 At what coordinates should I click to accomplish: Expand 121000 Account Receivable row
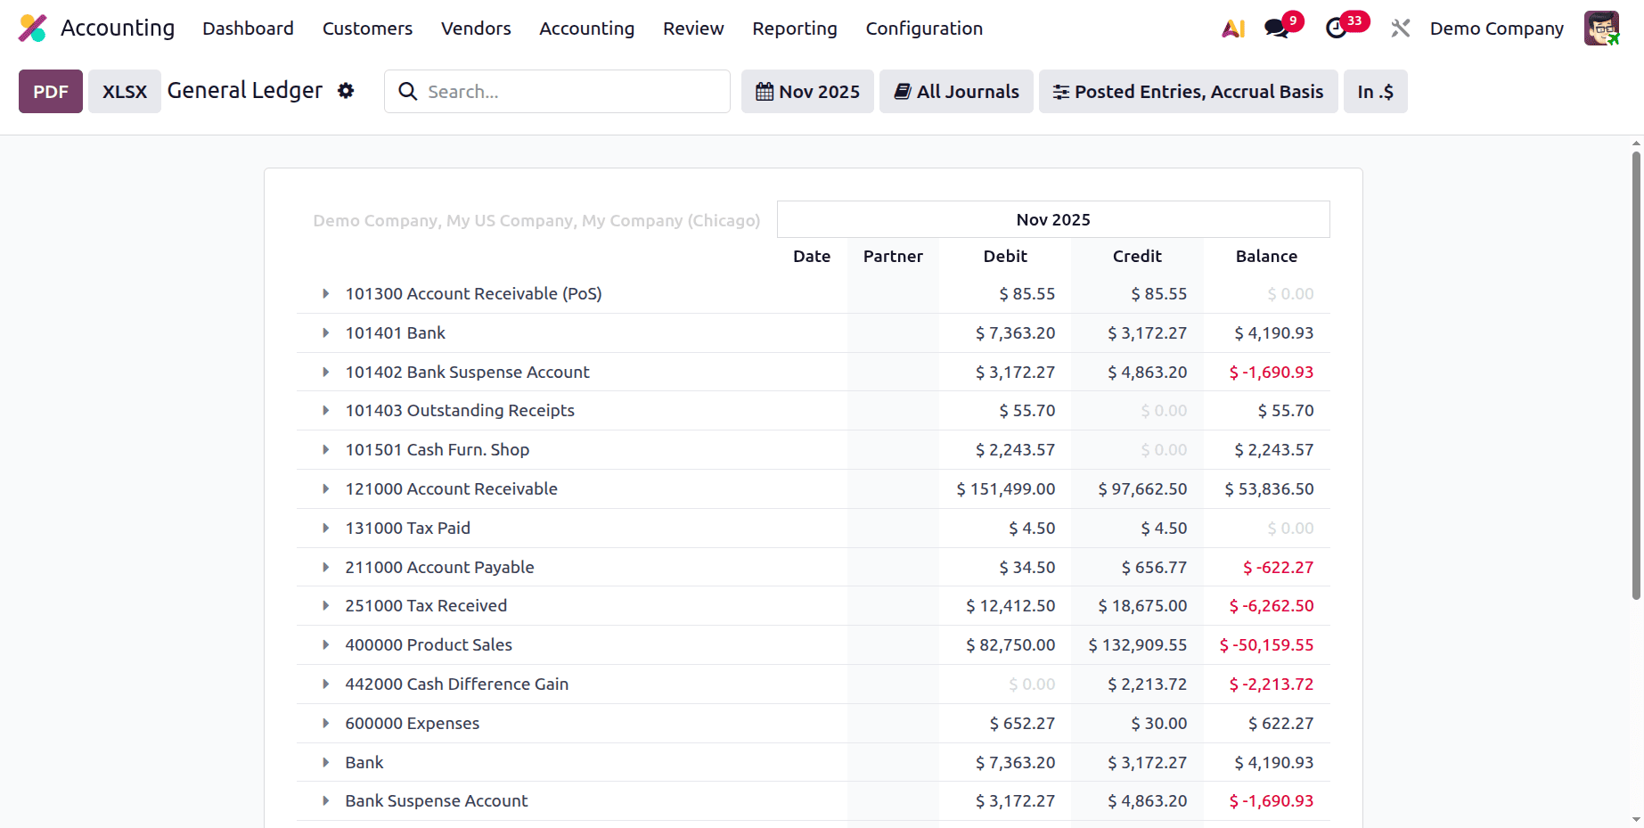click(326, 489)
